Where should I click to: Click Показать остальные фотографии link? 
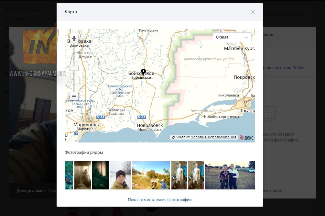(x=160, y=199)
